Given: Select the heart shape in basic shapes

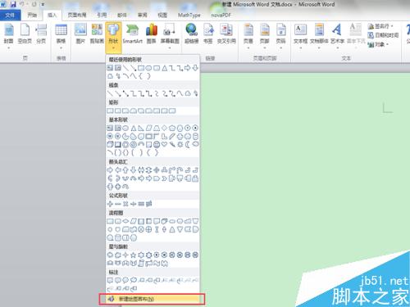Looking at the screenshot, I should (164, 144).
